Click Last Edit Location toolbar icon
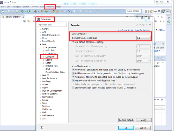 [87, 11]
